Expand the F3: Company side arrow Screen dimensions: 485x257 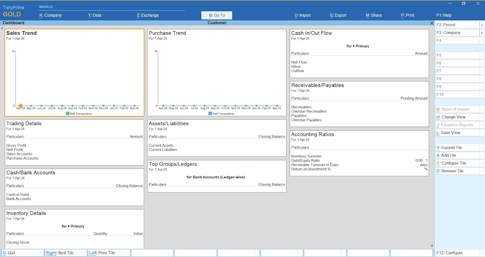click(x=482, y=33)
